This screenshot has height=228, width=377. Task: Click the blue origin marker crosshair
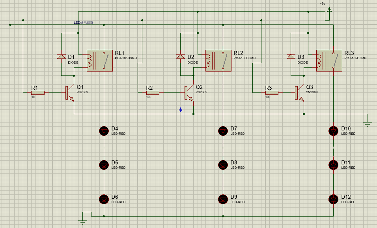pyautogui.click(x=181, y=110)
